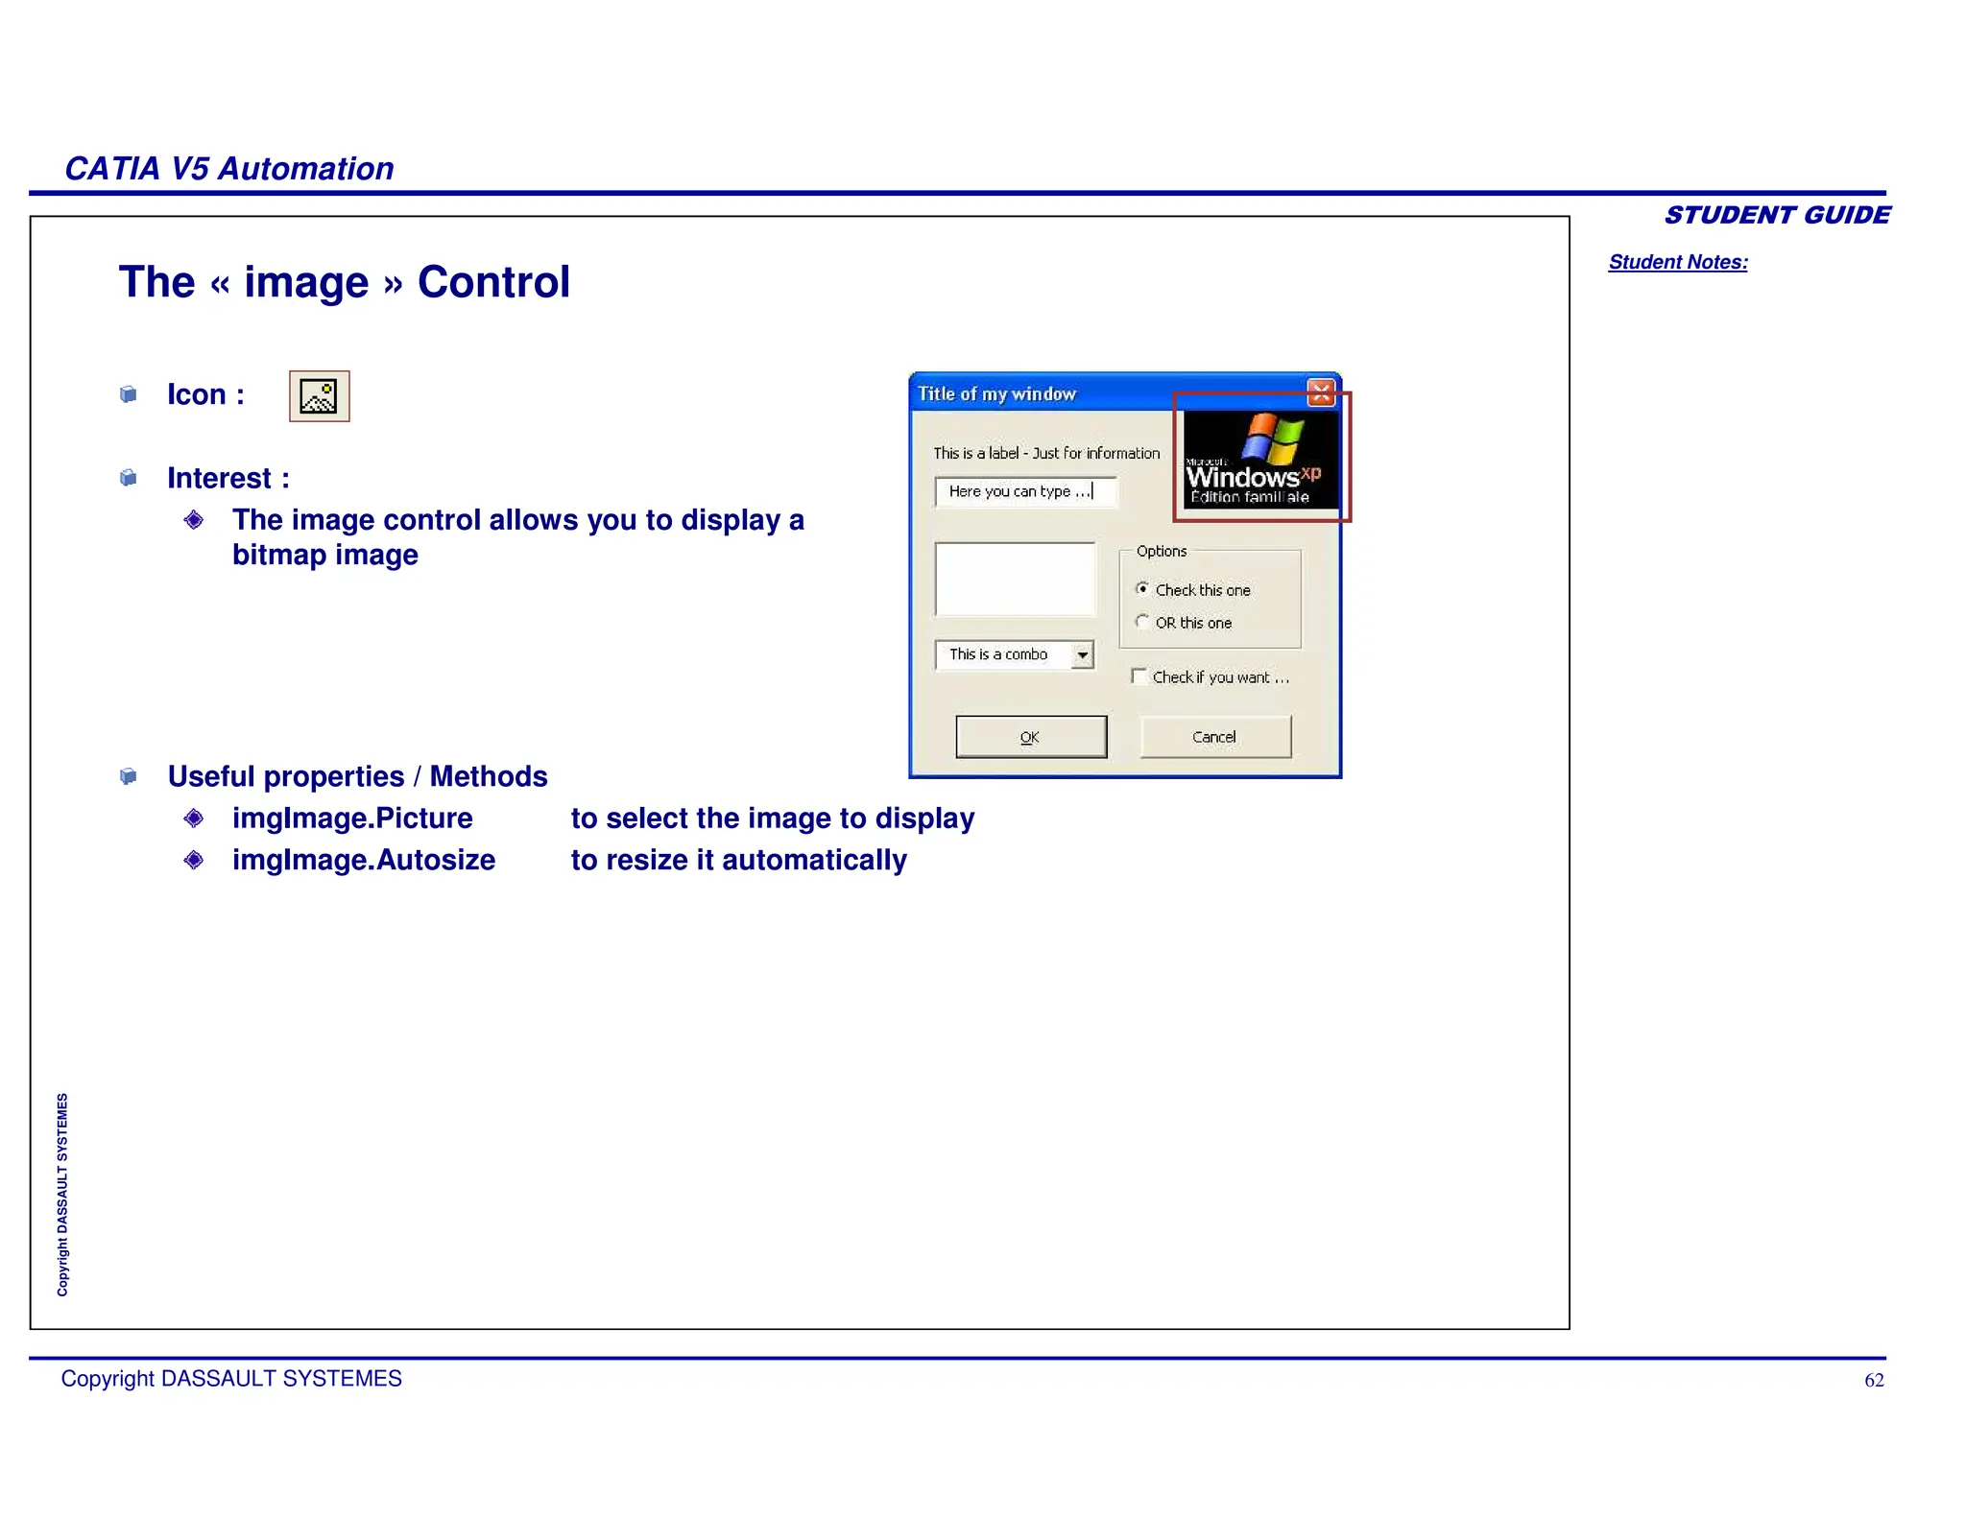Click page number 62
Viewport: 1966px width, 1518px height.
pos(1874,1380)
